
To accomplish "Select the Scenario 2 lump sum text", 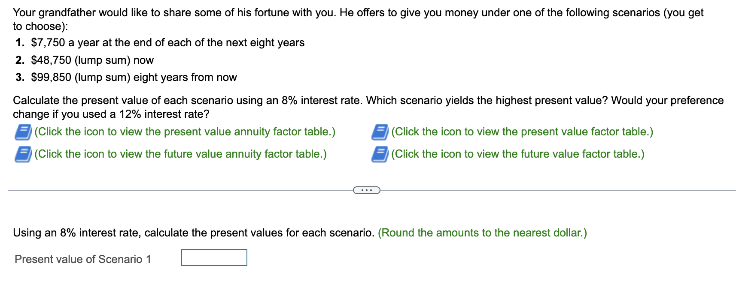I will pos(92,60).
